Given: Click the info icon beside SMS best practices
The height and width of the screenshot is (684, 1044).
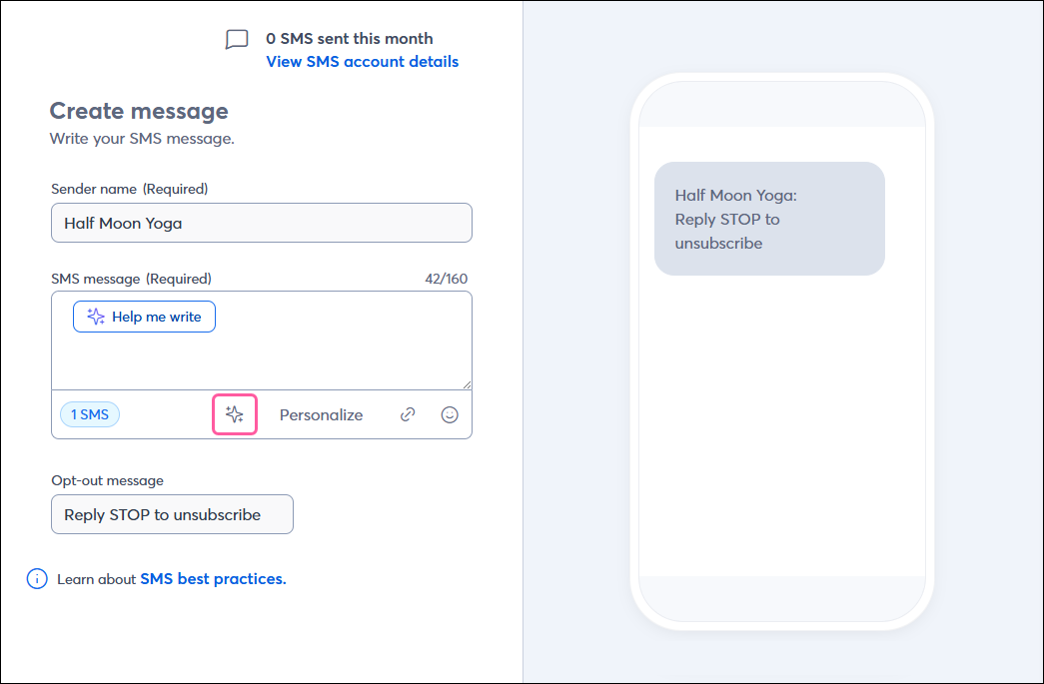Looking at the screenshot, I should click(x=36, y=578).
